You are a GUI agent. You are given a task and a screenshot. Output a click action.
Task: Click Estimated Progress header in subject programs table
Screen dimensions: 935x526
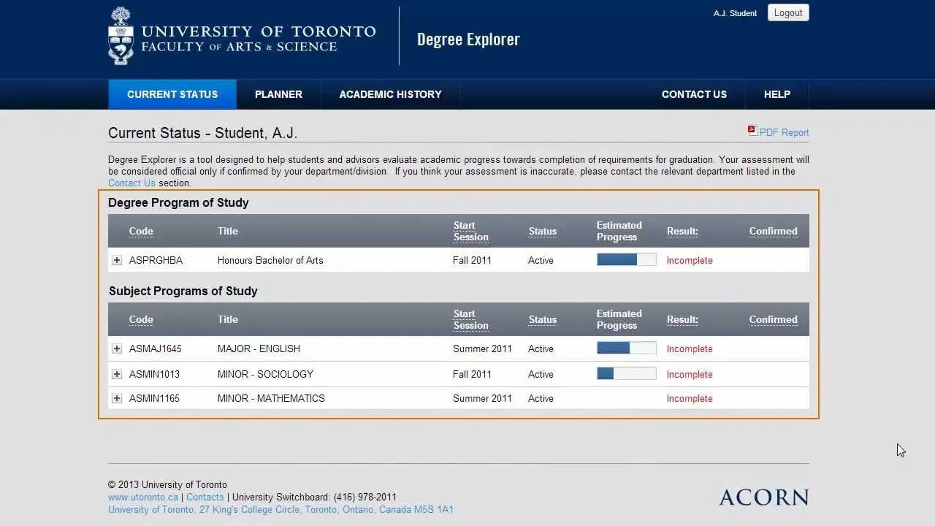(619, 319)
